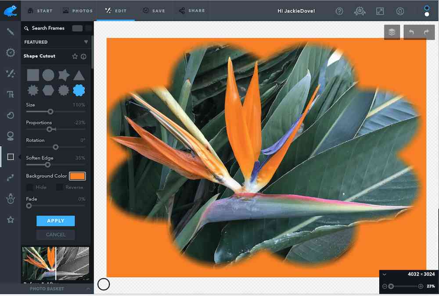The image size is (439, 296).
Task: Click the before and after preview thumbnail
Action: [55, 263]
